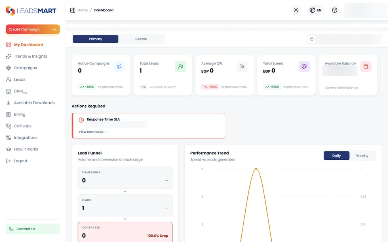
Task: Click the Call Logs phone icon
Action: click(8, 126)
